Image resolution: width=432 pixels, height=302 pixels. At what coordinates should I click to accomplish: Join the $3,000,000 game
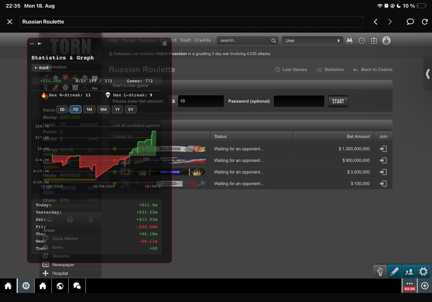point(383,172)
